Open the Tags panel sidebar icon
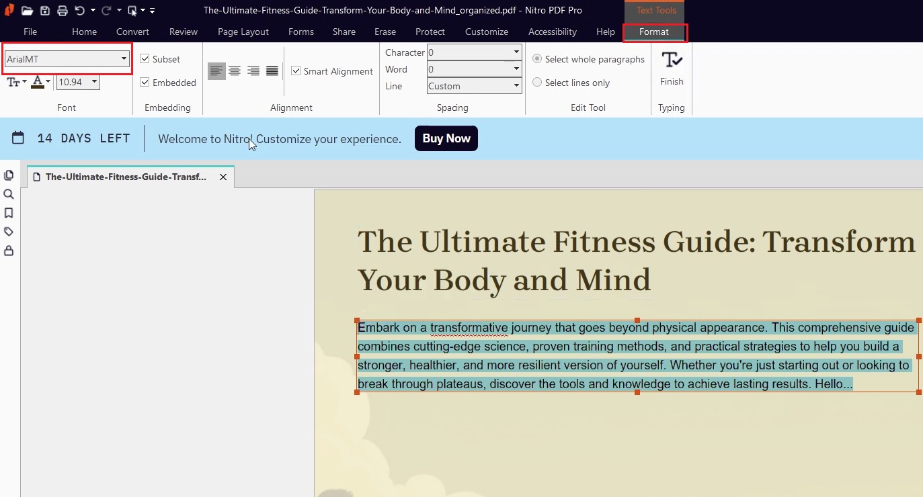The image size is (923, 497). [9, 232]
